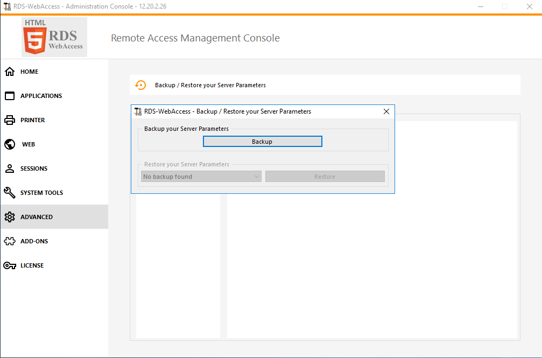Click the Advanced gear icon
542x358 pixels.
pyautogui.click(x=10, y=217)
